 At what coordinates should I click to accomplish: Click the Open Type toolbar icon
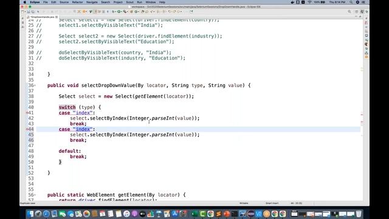(x=143, y=12)
